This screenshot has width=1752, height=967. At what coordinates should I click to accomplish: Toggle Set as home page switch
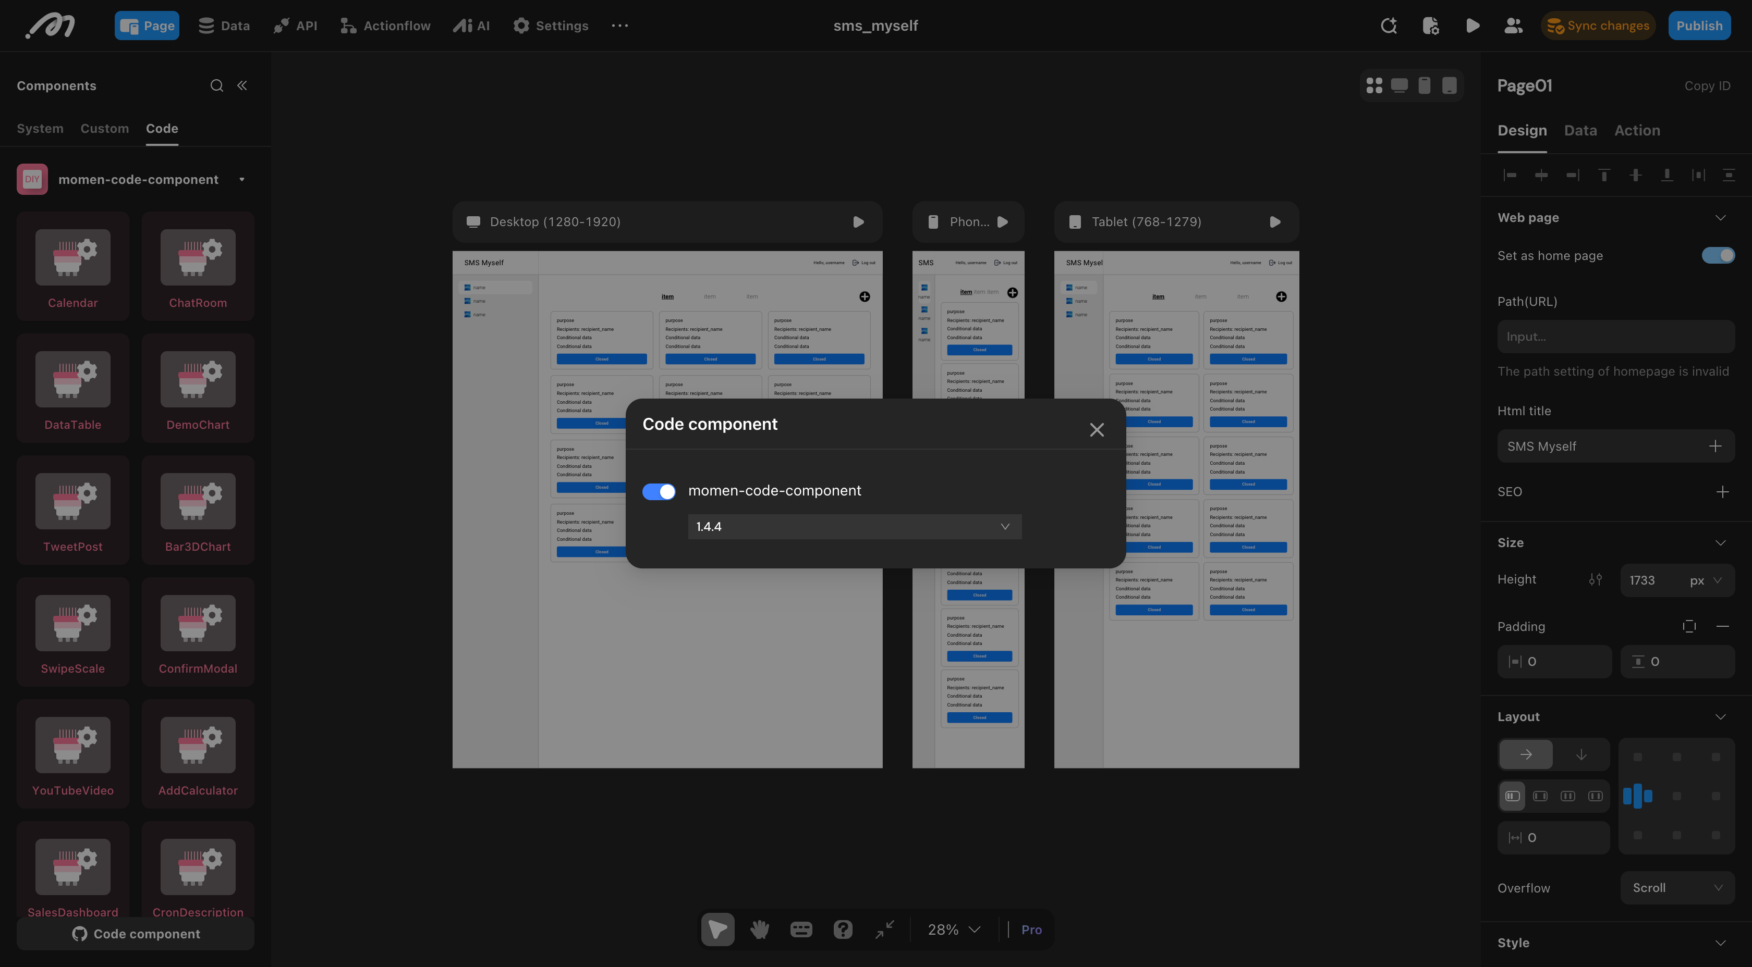[1718, 255]
